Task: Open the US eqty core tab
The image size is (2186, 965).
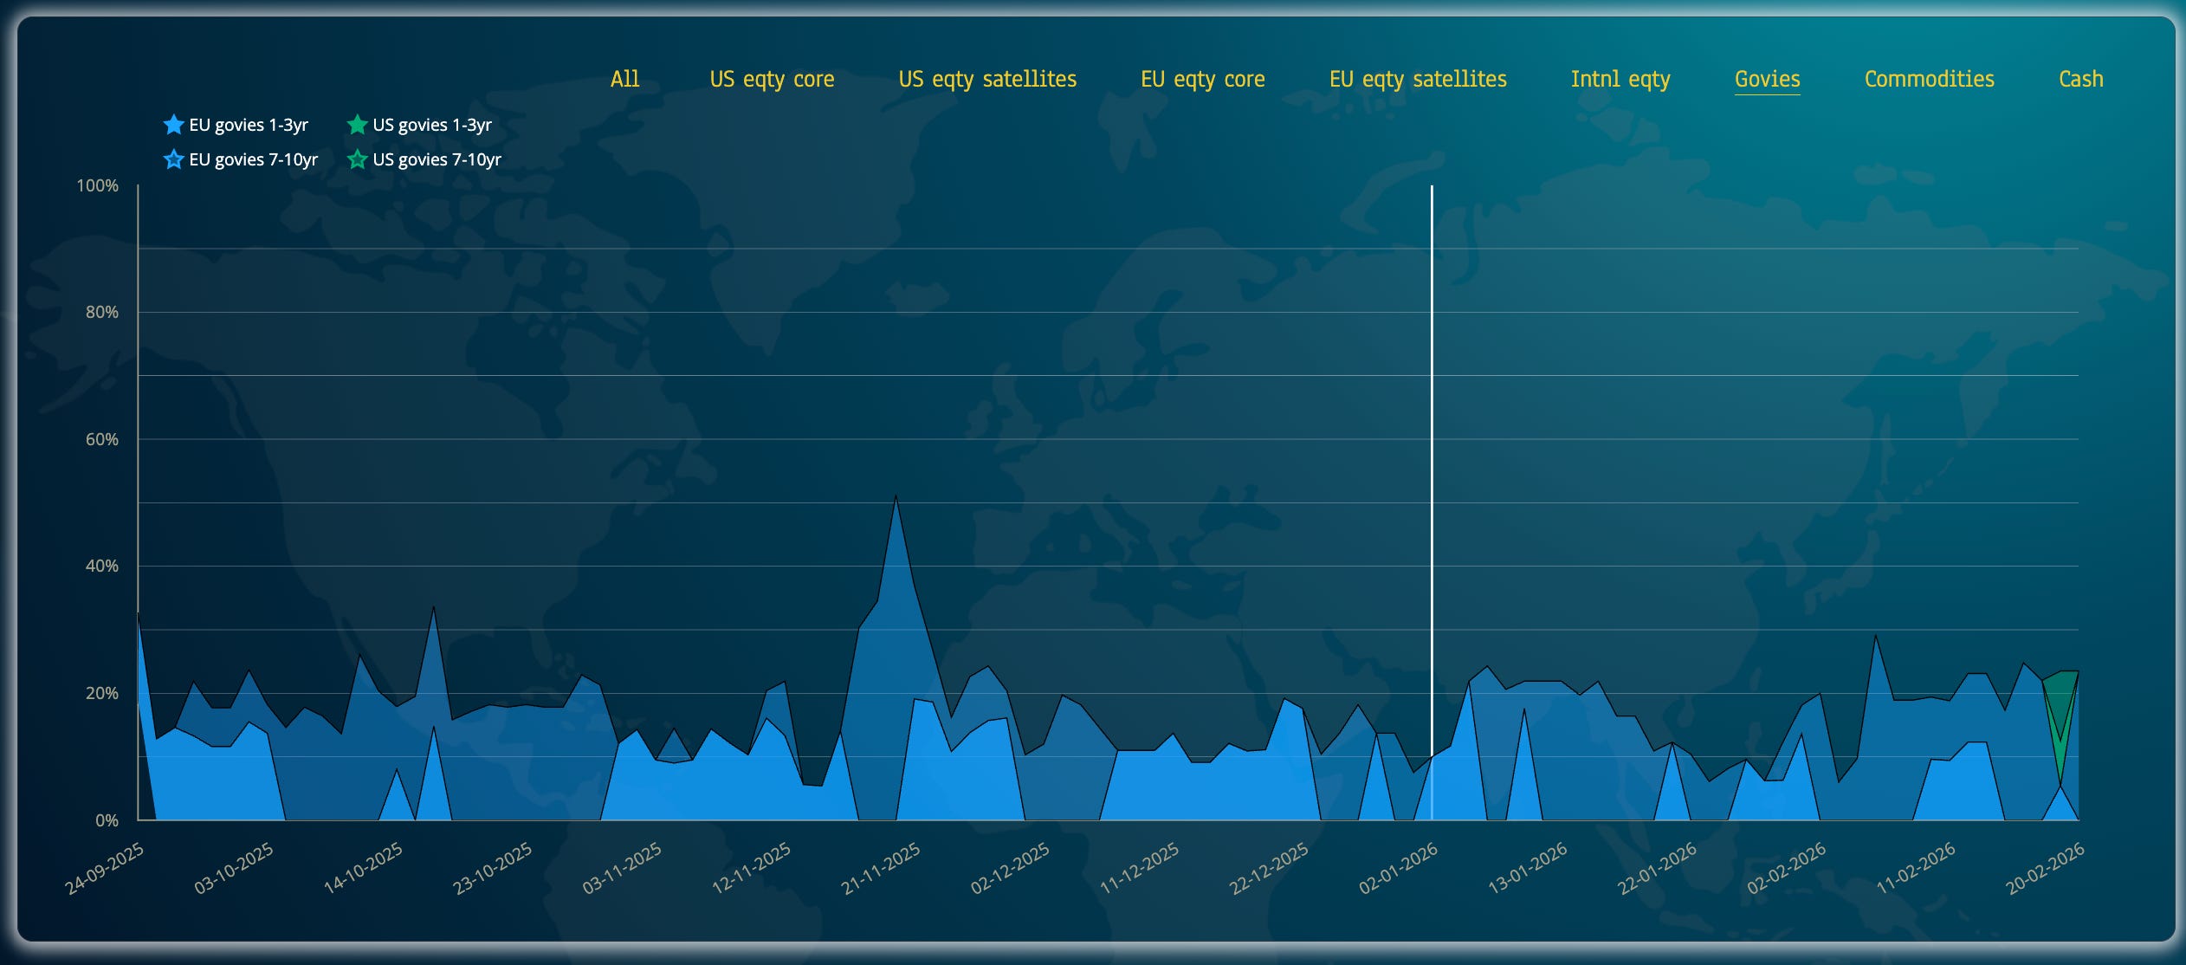Action: pos(772,79)
